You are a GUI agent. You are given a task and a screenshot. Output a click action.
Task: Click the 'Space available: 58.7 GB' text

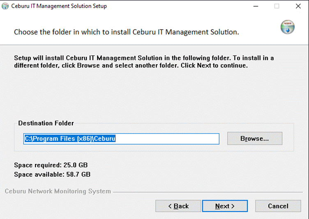coord(52,175)
